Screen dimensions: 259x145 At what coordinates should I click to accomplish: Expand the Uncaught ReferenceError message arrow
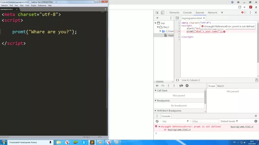(x=159, y=127)
